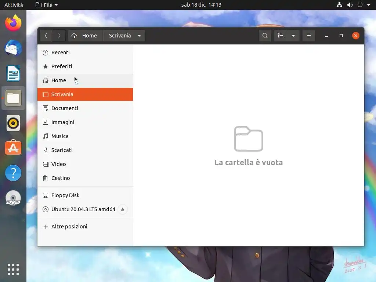
Task: Open Documenti in the sidebar
Action: coord(85,108)
